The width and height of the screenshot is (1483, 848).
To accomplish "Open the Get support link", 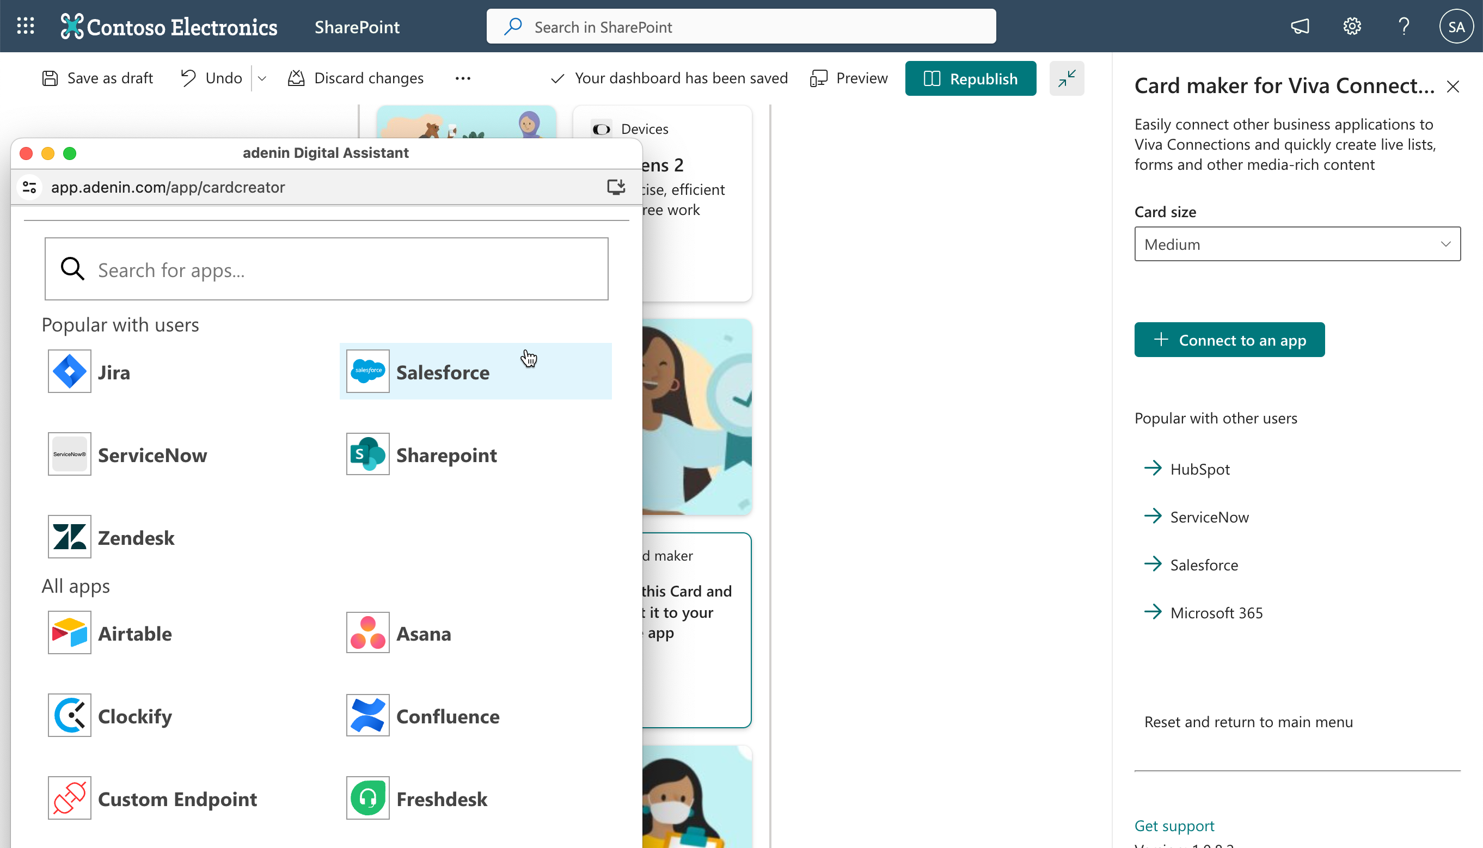I will [1174, 825].
